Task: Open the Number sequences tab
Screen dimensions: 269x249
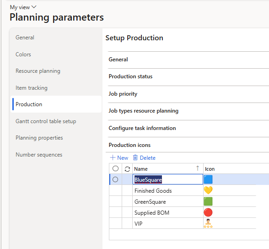Action: (39, 155)
